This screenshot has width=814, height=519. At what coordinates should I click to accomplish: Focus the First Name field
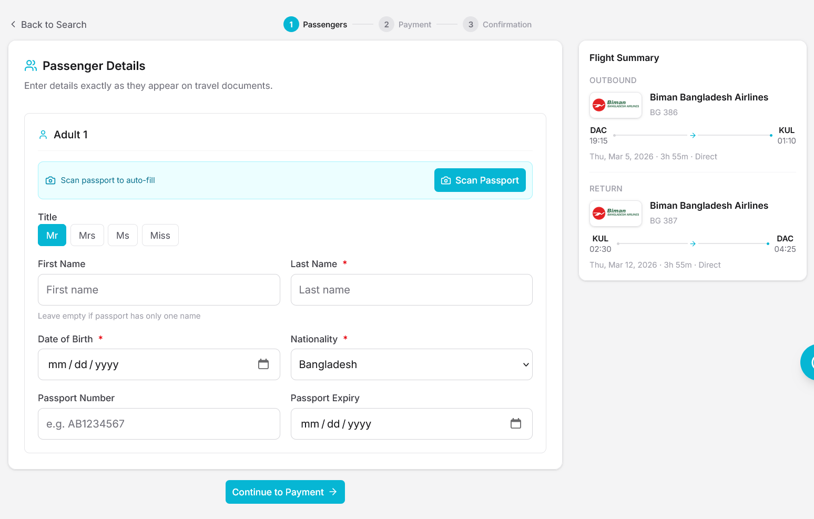pos(159,290)
